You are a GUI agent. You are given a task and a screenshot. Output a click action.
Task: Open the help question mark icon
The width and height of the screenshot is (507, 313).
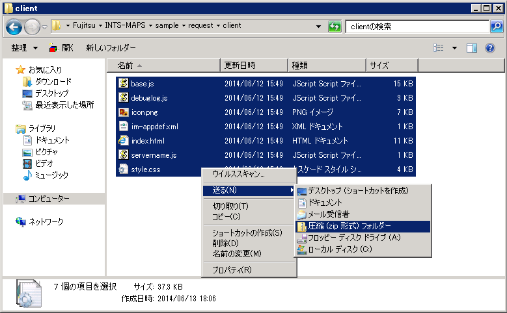click(490, 48)
